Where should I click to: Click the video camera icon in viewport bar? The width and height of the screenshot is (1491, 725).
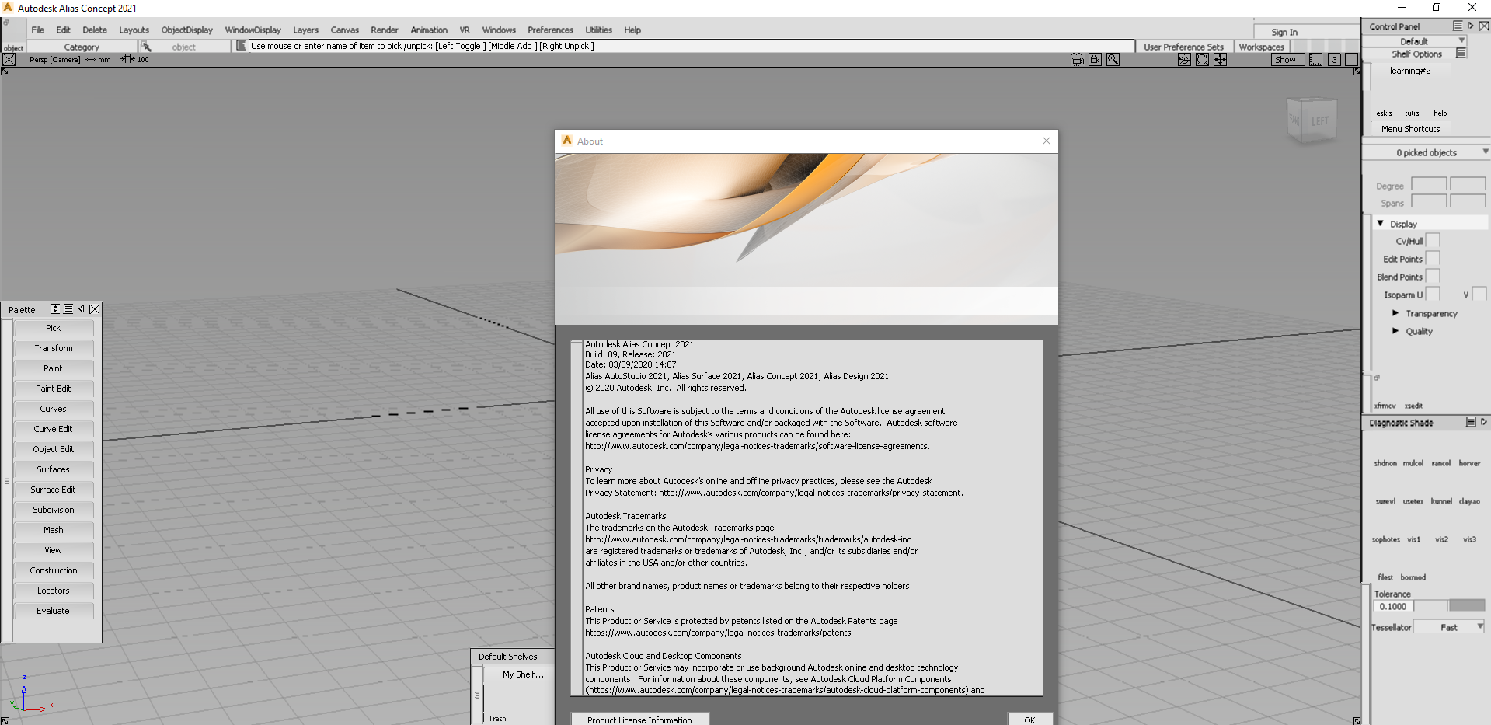[x=1095, y=60]
